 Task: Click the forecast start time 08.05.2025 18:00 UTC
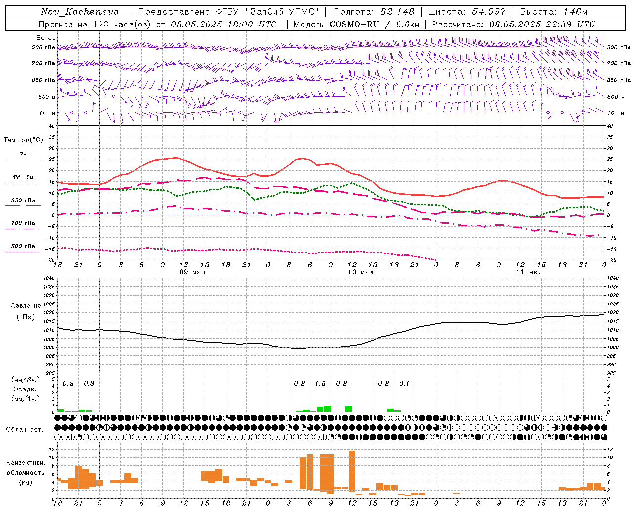pyautogui.click(x=224, y=24)
